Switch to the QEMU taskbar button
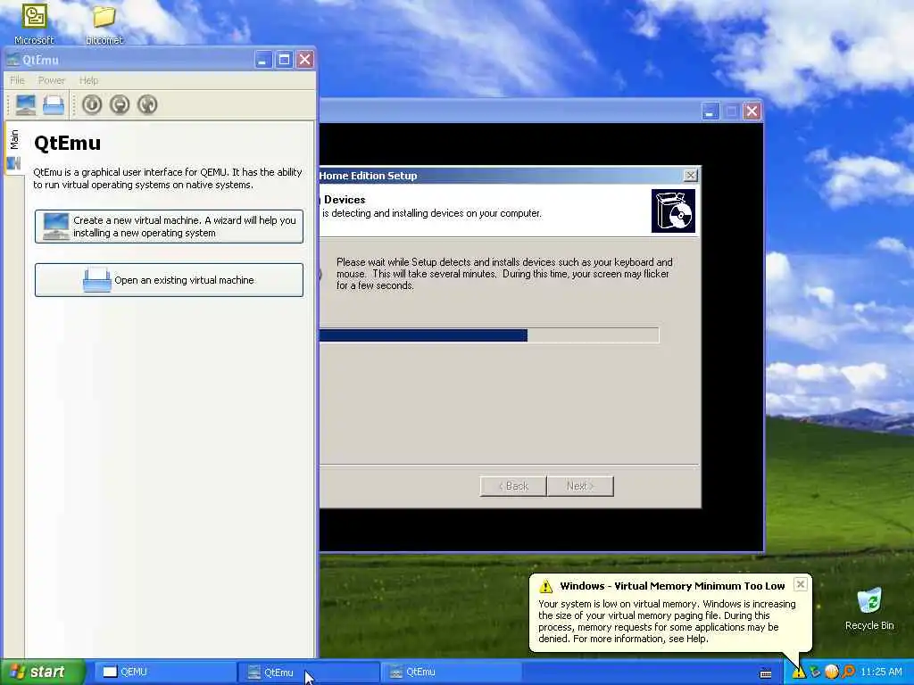The width and height of the screenshot is (914, 685). [164, 673]
